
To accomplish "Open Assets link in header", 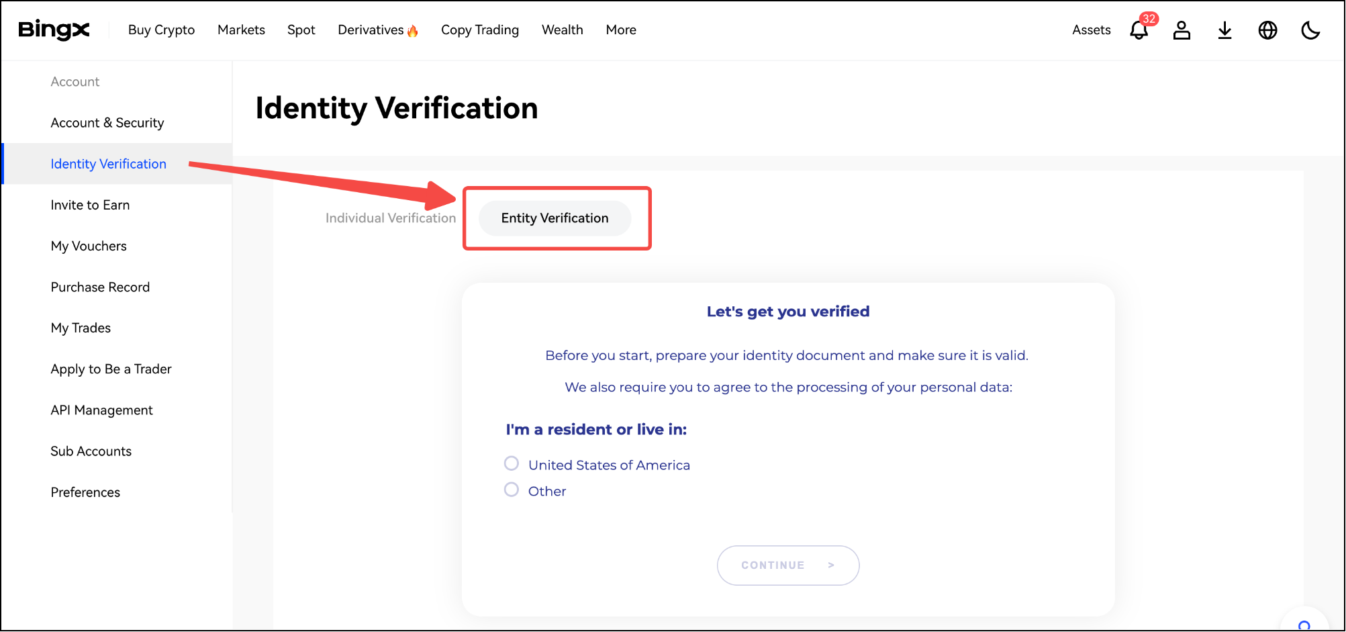I will pyautogui.click(x=1091, y=30).
